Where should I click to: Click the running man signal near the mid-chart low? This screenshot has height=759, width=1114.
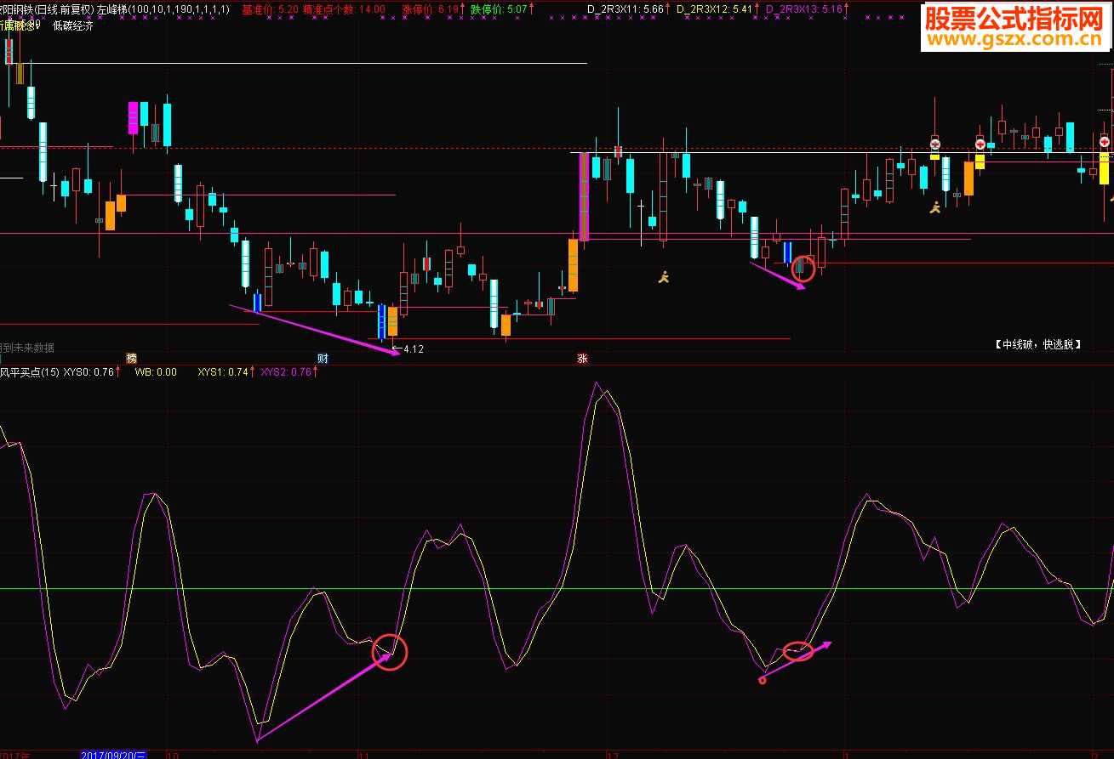664,276
